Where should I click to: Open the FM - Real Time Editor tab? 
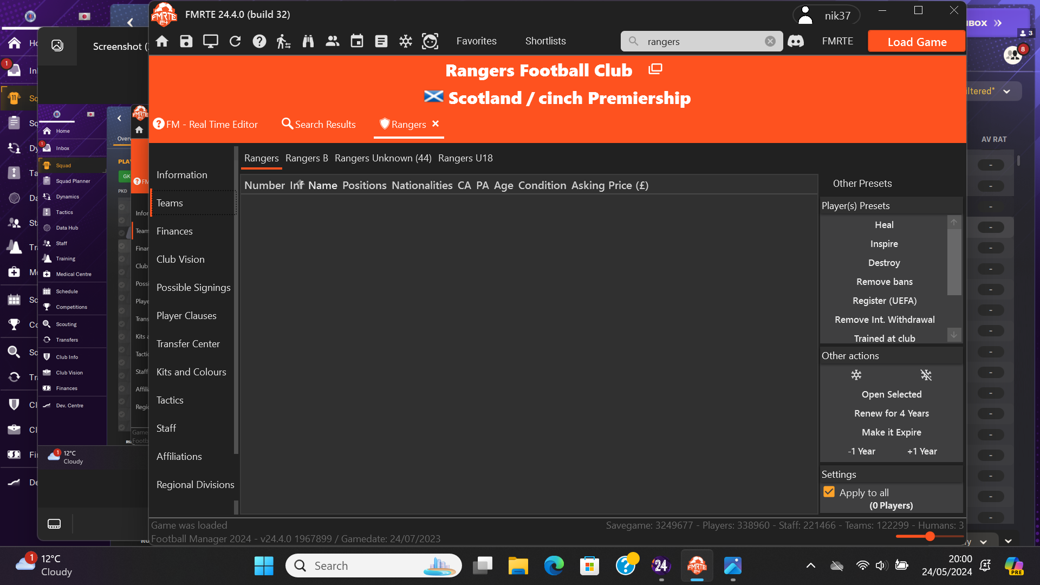click(x=205, y=124)
